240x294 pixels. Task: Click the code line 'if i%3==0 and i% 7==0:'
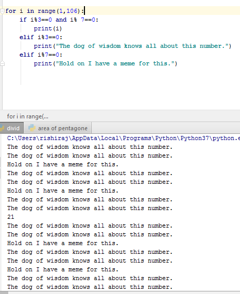coord(59,20)
